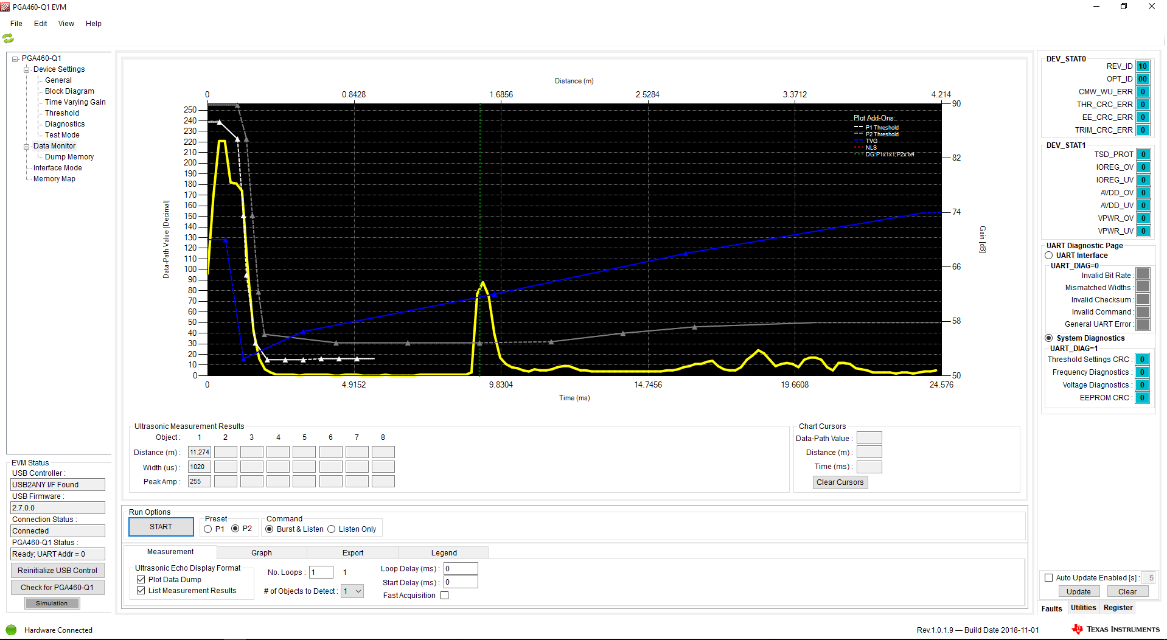Image resolution: width=1167 pixels, height=640 pixels.
Task: Click the Simulation button
Action: click(52, 603)
